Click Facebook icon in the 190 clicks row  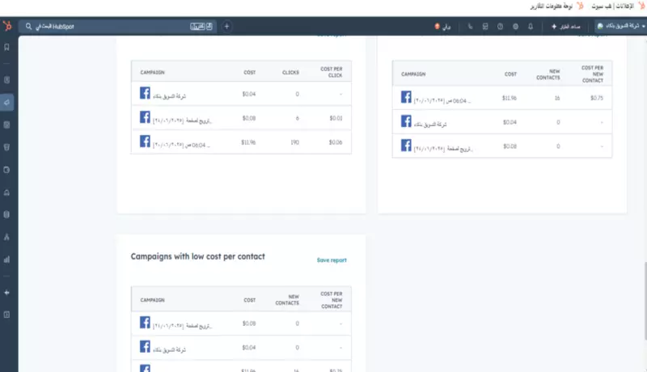[x=145, y=142]
